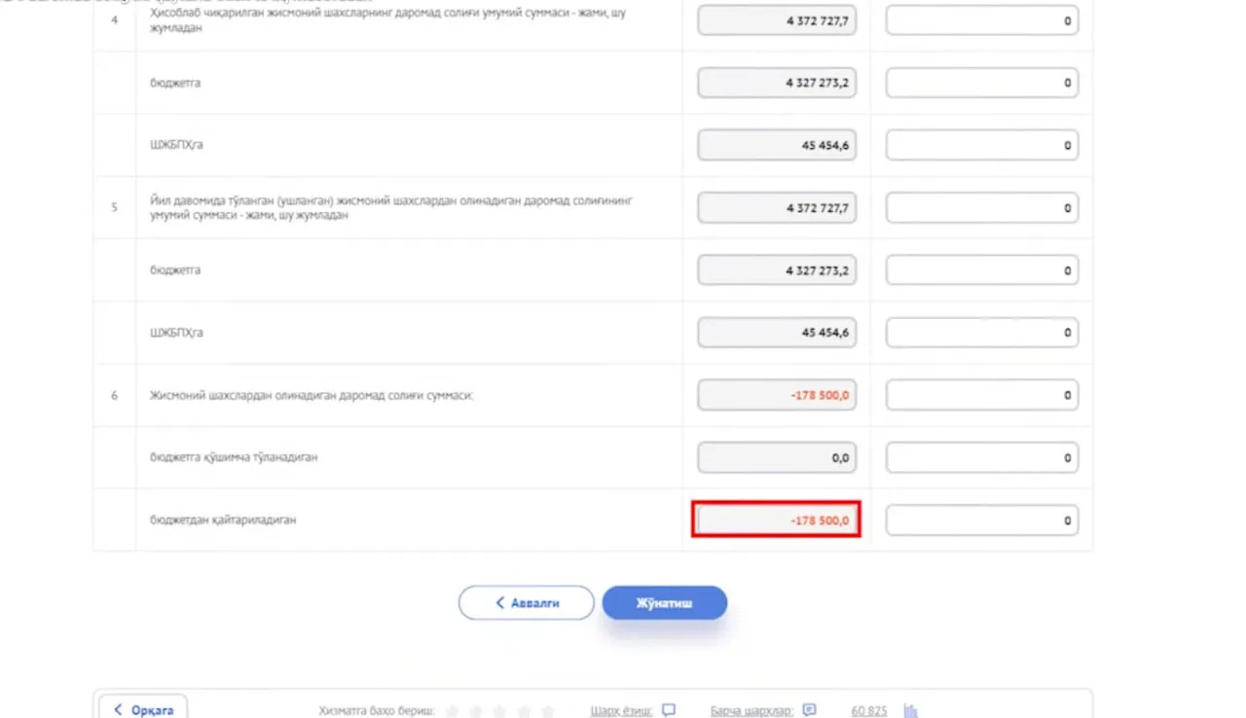Viewport: 1246px width, 718px height.
Task: Click the second rating star
Action: [x=476, y=711]
